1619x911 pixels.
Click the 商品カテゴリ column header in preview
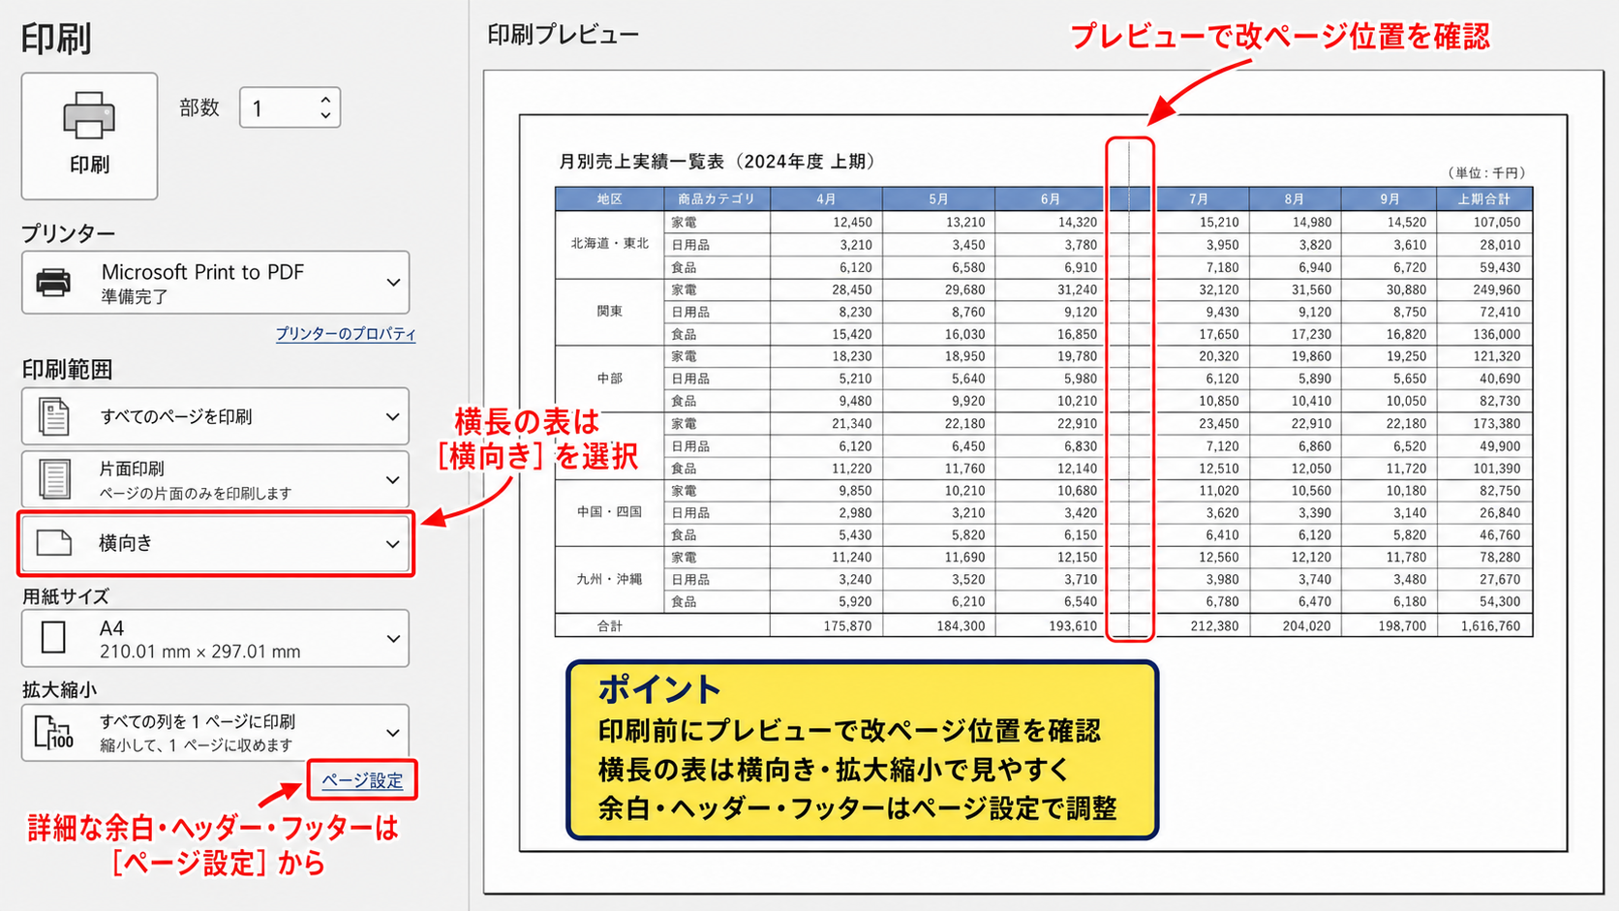click(717, 199)
